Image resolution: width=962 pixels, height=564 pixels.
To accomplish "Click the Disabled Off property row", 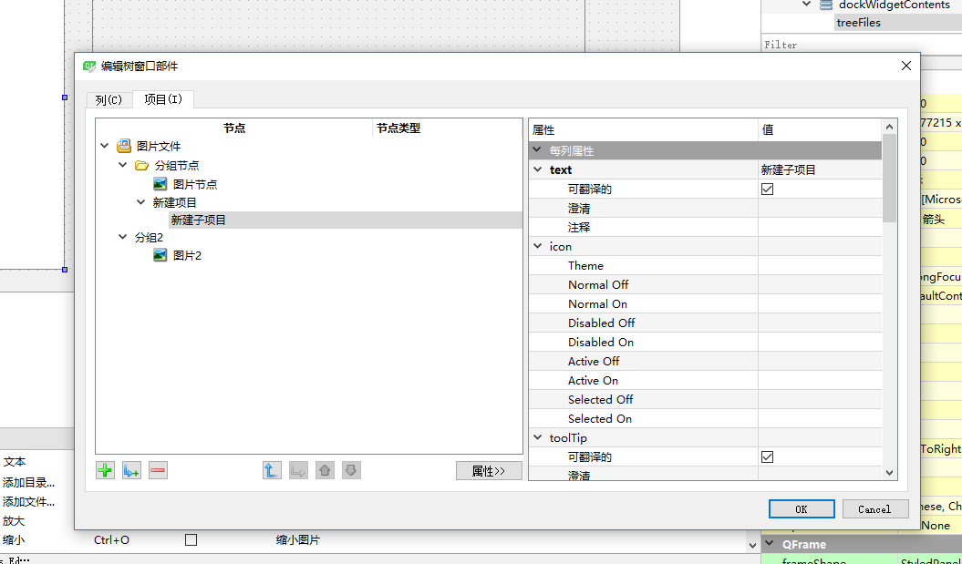I will coord(705,323).
